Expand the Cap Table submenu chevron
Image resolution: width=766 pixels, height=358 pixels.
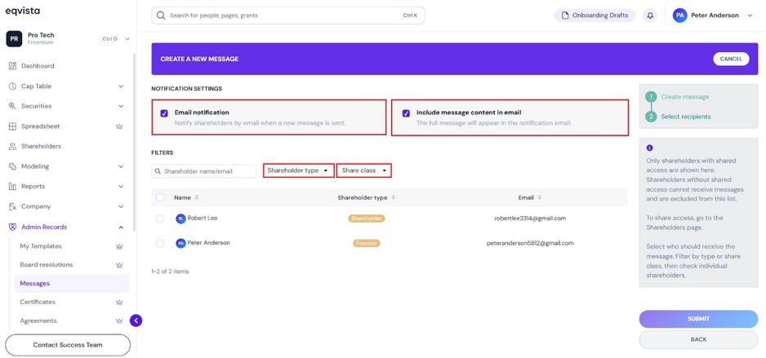121,86
